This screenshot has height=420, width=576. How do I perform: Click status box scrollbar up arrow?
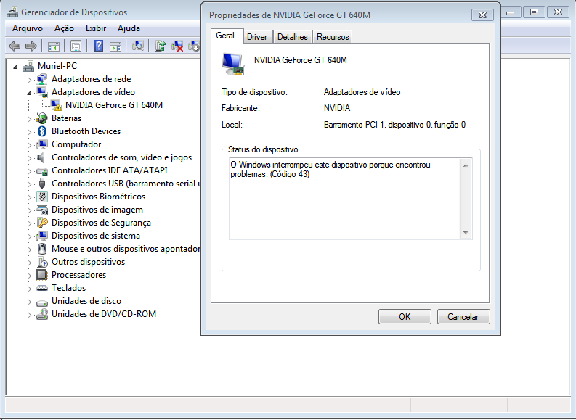click(x=466, y=165)
